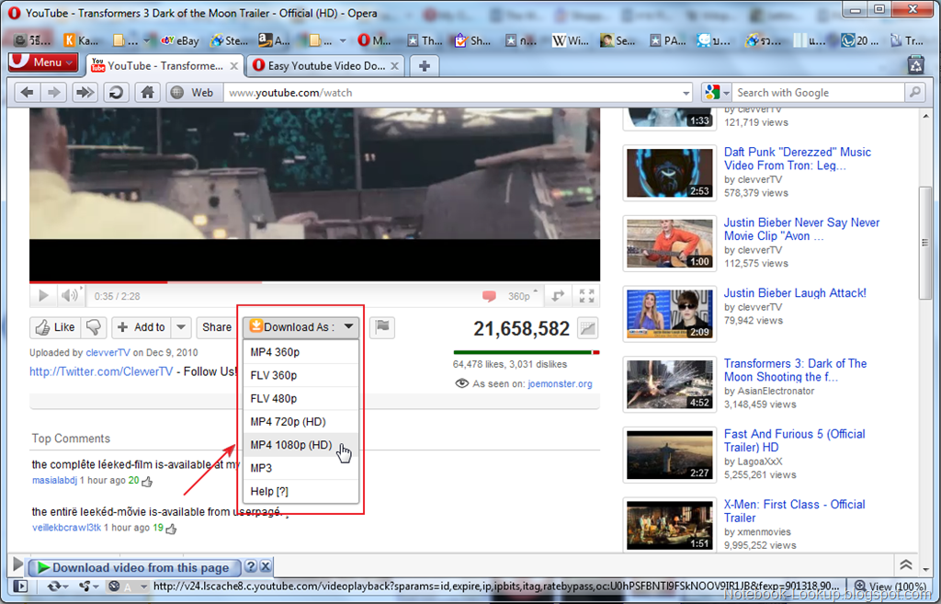
Task: Click the Search with Google field
Action: [x=819, y=93]
